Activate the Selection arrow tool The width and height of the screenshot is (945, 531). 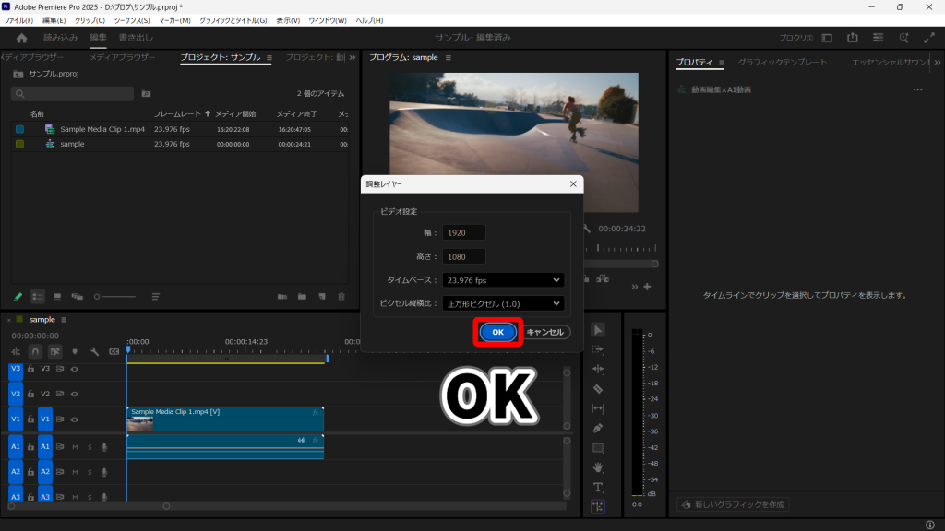click(598, 330)
